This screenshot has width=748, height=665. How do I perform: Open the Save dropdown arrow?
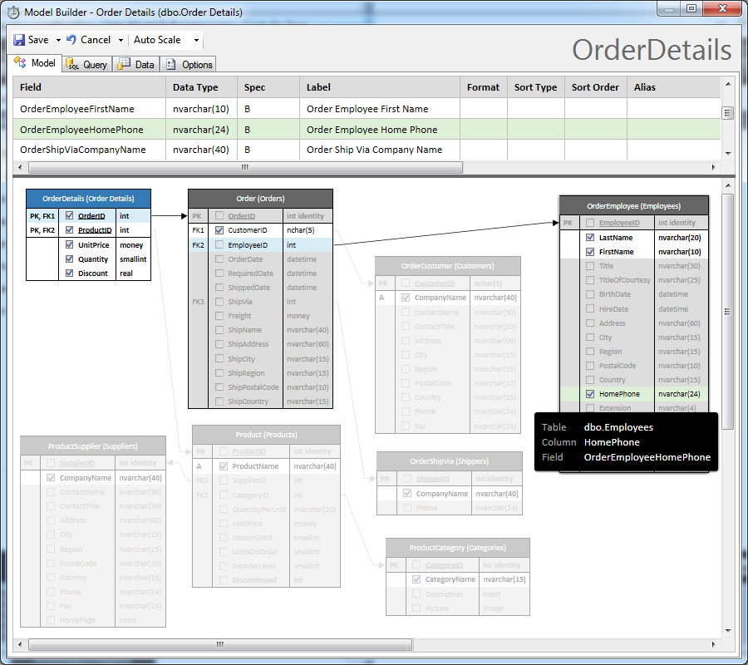point(58,40)
